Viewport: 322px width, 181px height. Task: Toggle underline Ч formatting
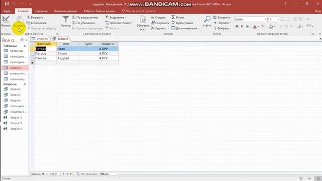247,26
